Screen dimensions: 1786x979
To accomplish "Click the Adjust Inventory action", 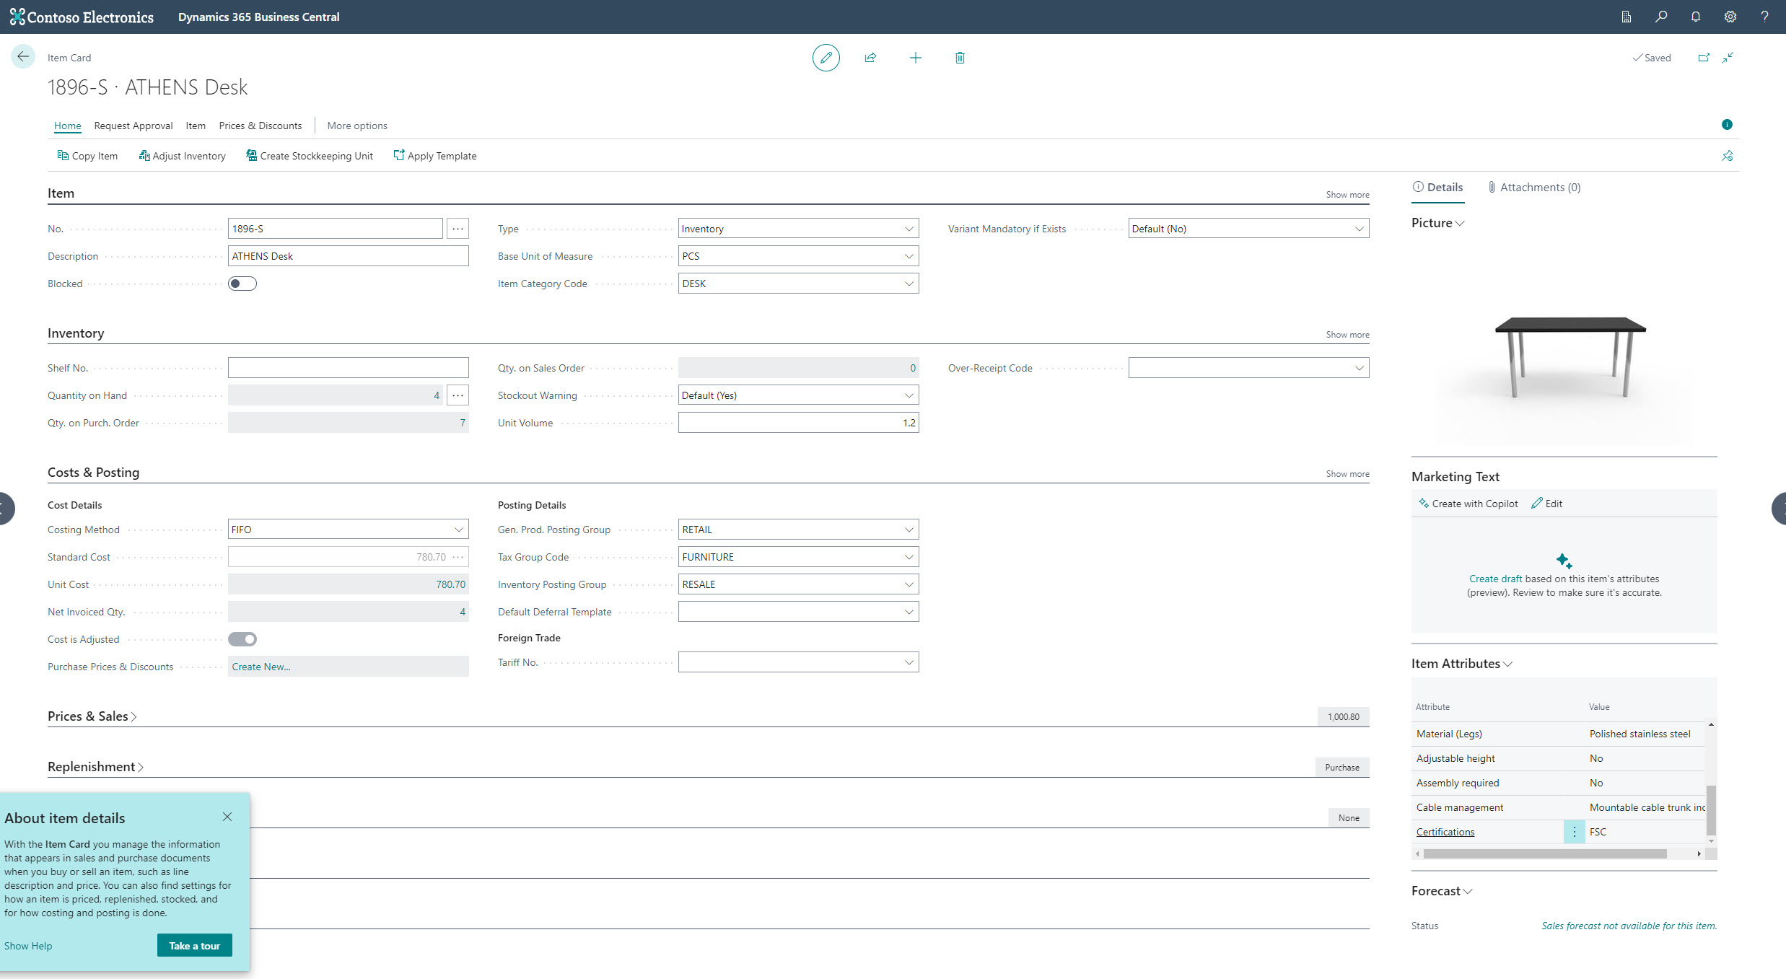I will [182, 156].
